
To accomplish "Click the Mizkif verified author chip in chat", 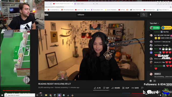I will (157, 74).
